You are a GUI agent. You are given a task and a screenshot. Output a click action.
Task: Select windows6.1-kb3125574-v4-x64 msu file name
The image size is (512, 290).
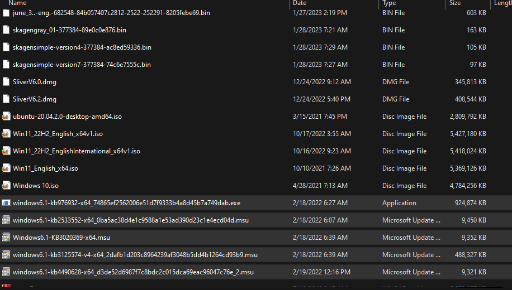click(x=135, y=254)
